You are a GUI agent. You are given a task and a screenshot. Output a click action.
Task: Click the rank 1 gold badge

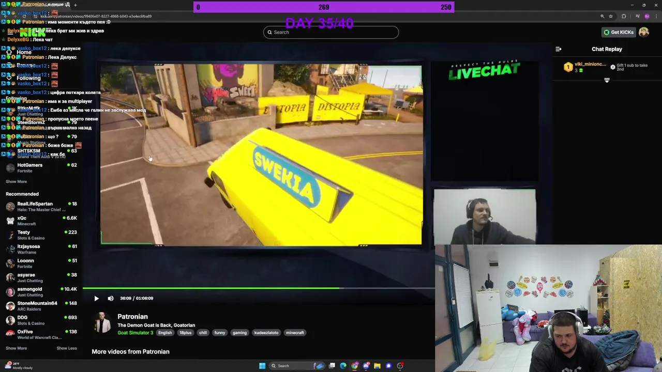tap(568, 67)
